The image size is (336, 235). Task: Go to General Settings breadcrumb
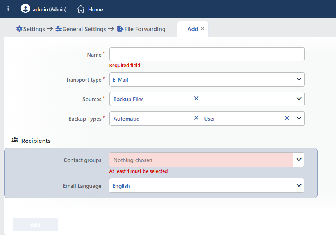tap(84, 29)
